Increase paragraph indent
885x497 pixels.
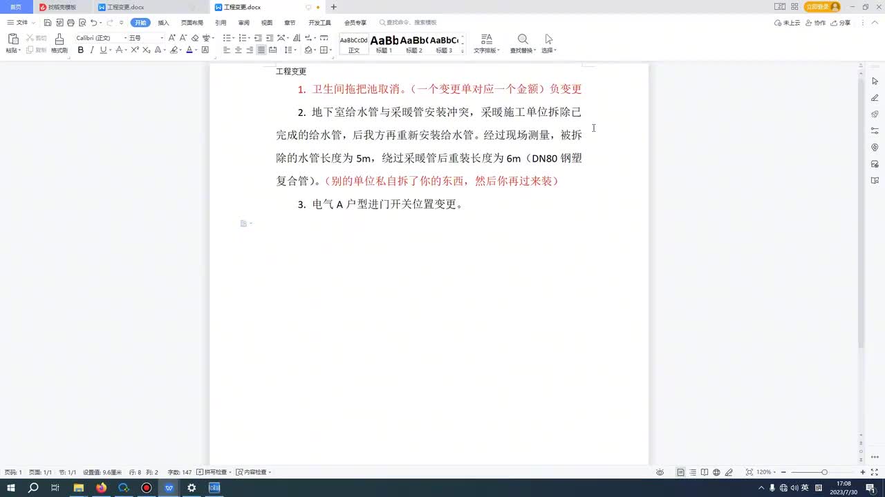(x=269, y=38)
